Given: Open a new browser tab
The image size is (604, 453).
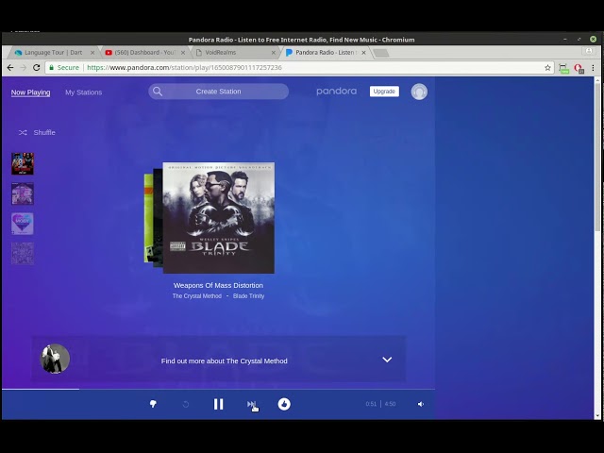Looking at the screenshot, I should click(x=381, y=53).
